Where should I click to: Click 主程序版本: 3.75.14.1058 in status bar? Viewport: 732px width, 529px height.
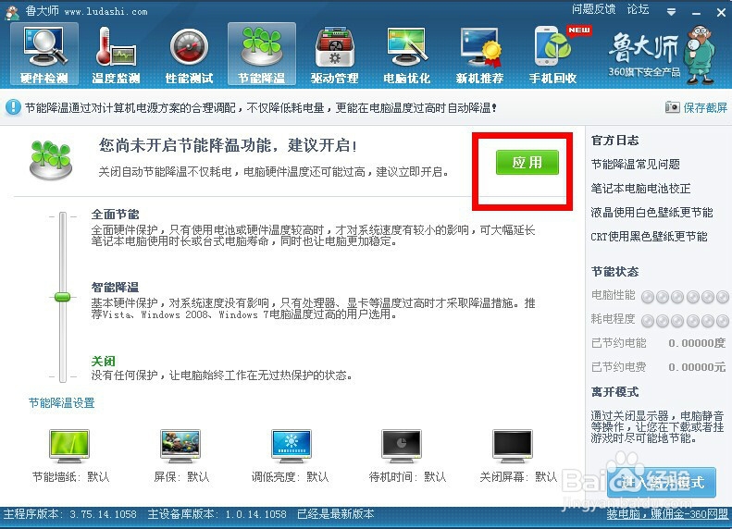pyautogui.click(x=70, y=514)
